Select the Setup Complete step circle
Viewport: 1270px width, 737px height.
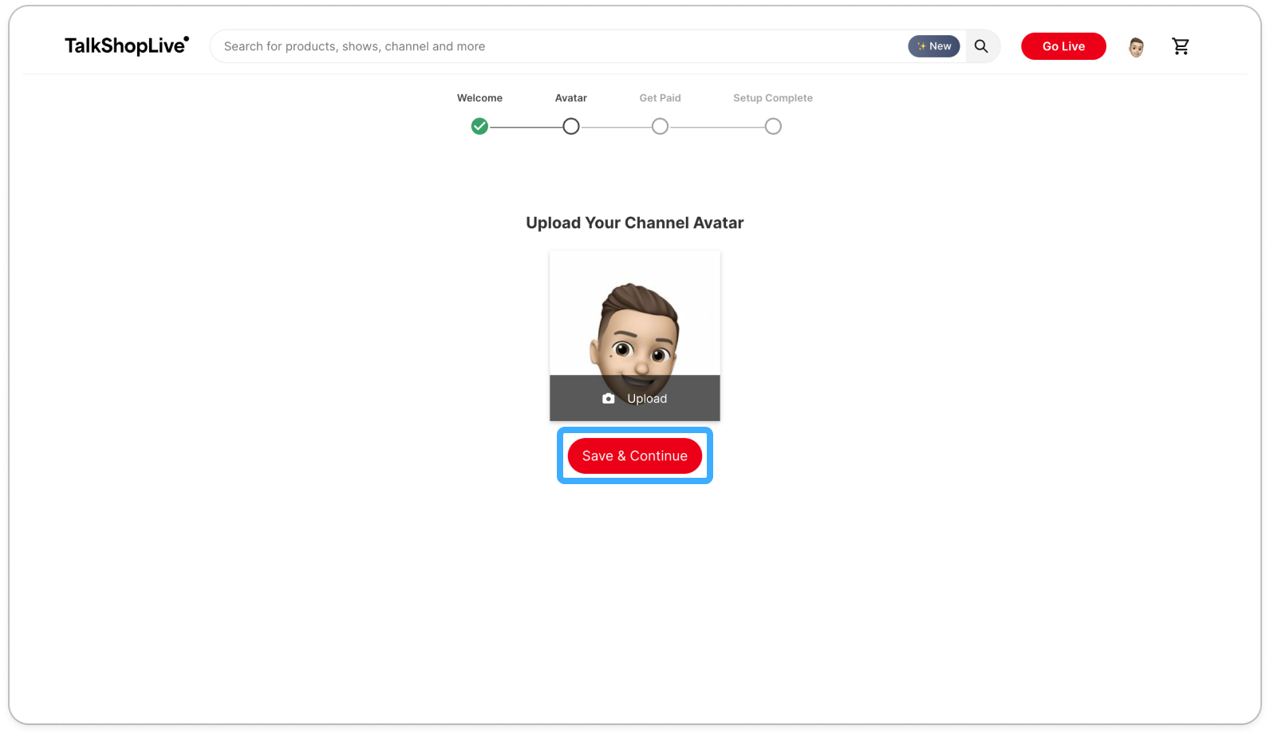click(x=773, y=126)
